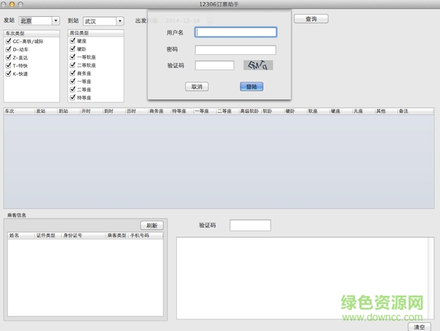Toggle the K-快速 checkbox
This screenshot has width=440, height=331.
coord(8,74)
